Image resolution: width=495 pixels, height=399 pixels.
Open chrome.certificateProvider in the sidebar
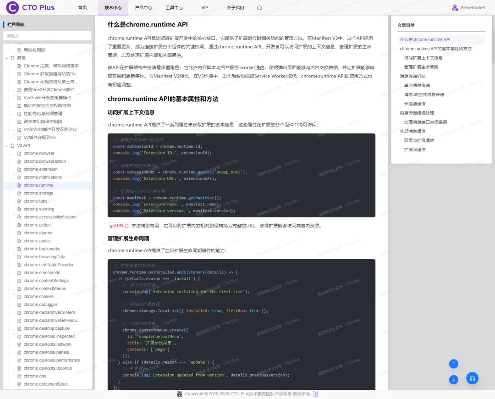tap(49, 265)
